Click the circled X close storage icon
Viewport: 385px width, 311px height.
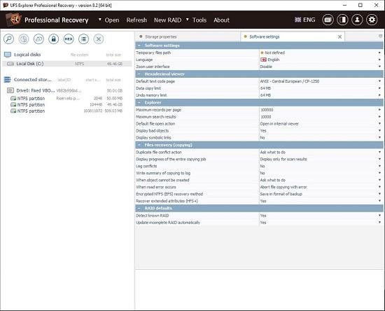(99, 39)
